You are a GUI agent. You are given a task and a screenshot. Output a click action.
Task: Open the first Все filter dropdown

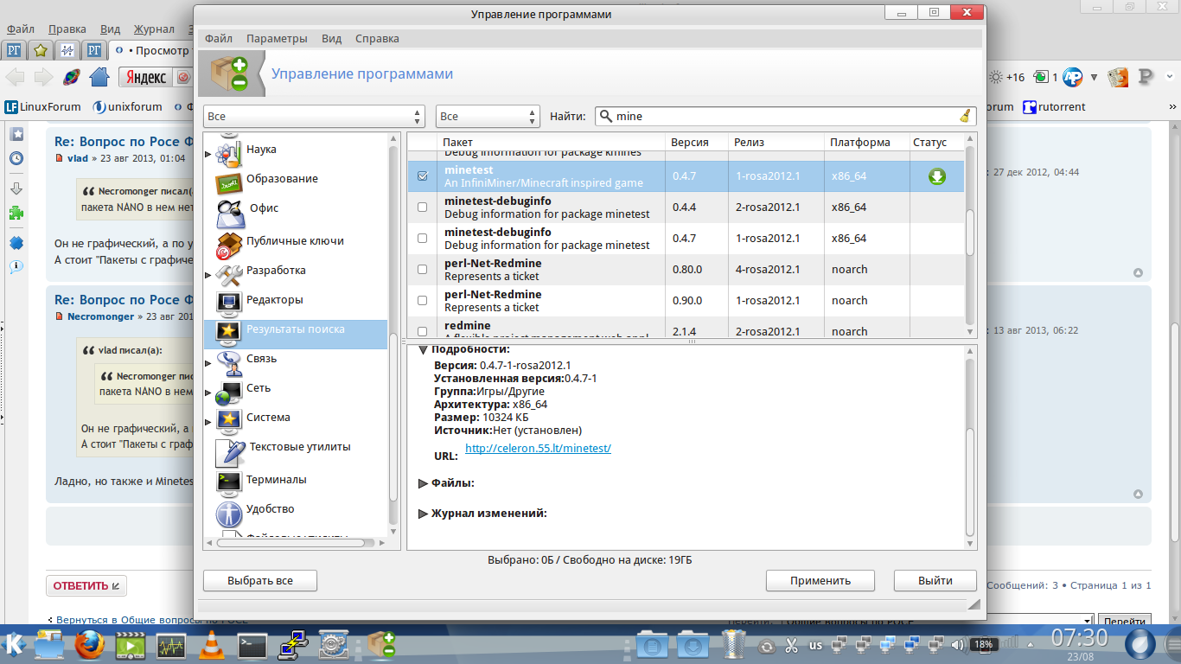[x=314, y=117]
